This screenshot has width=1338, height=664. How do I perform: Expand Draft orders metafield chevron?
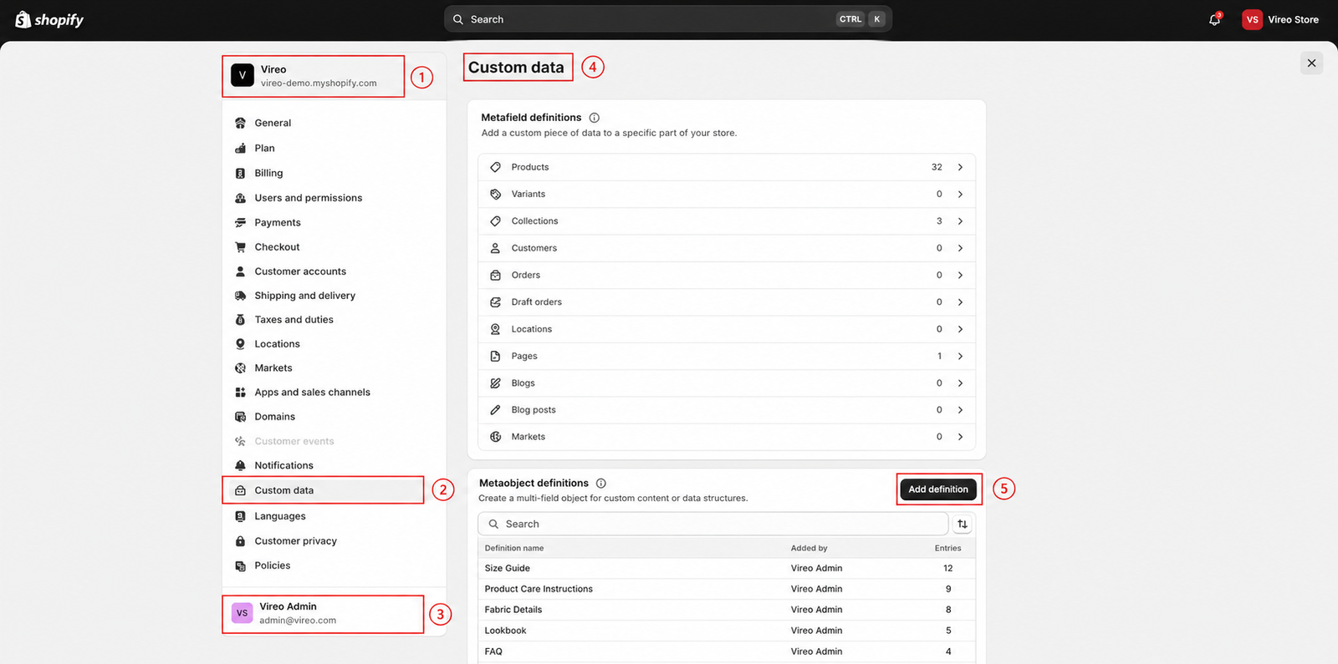(x=960, y=302)
